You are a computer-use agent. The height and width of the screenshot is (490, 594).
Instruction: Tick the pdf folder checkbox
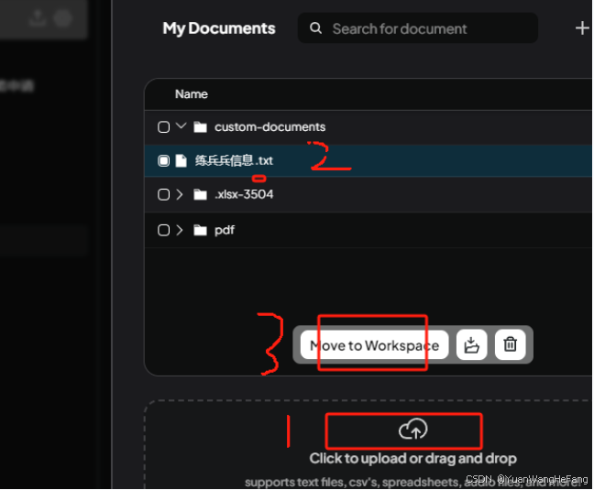tap(164, 231)
